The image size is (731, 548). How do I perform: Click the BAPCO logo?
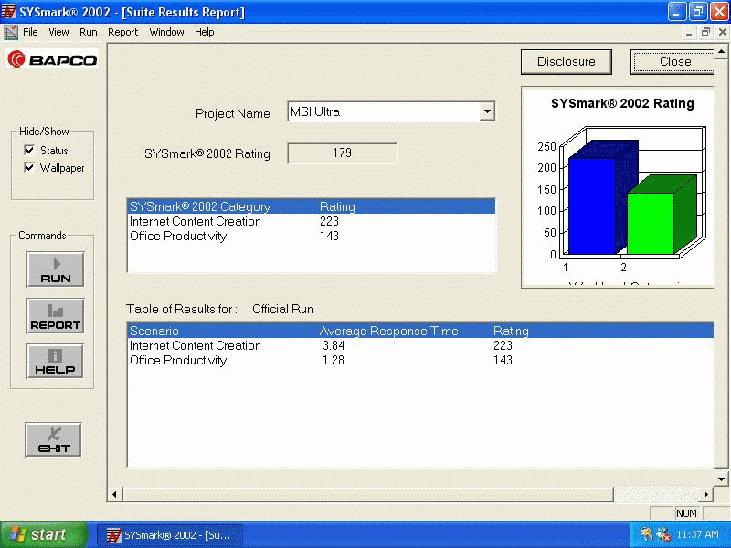click(53, 59)
